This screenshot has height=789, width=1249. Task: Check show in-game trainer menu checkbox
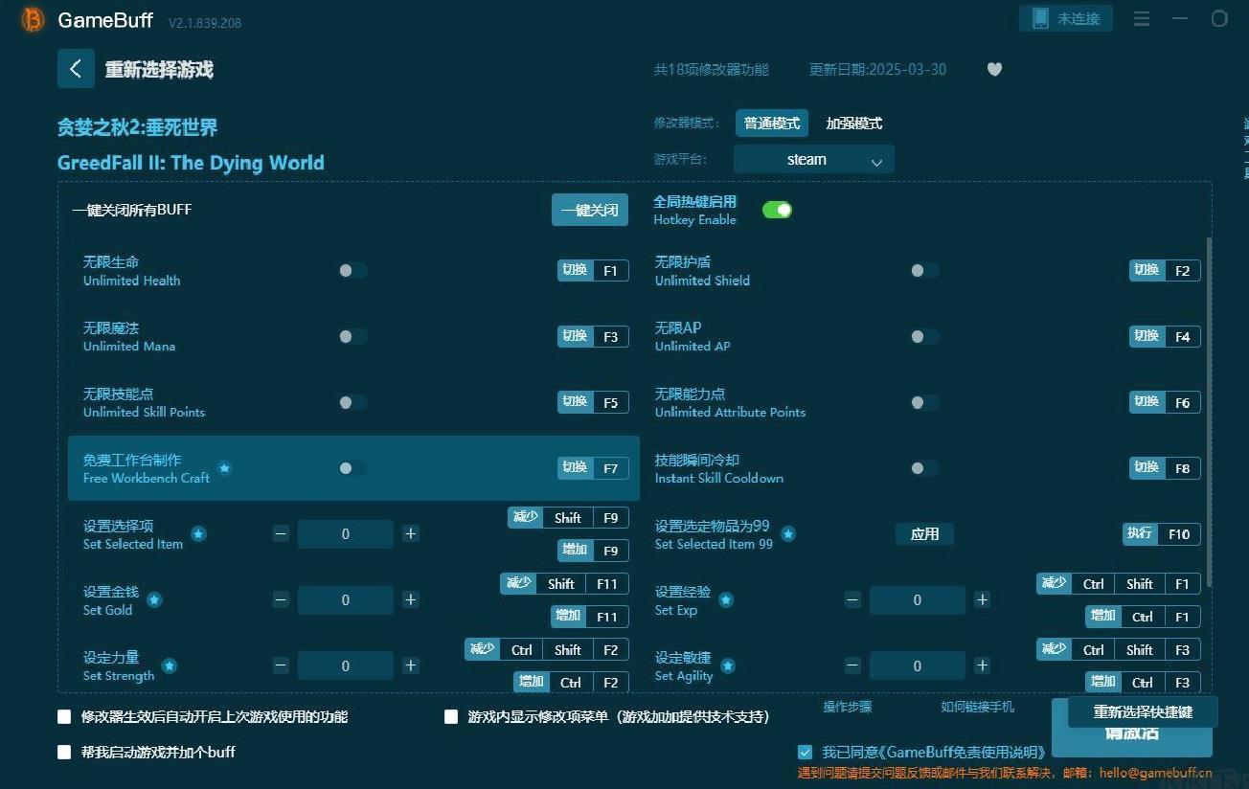tap(451, 716)
